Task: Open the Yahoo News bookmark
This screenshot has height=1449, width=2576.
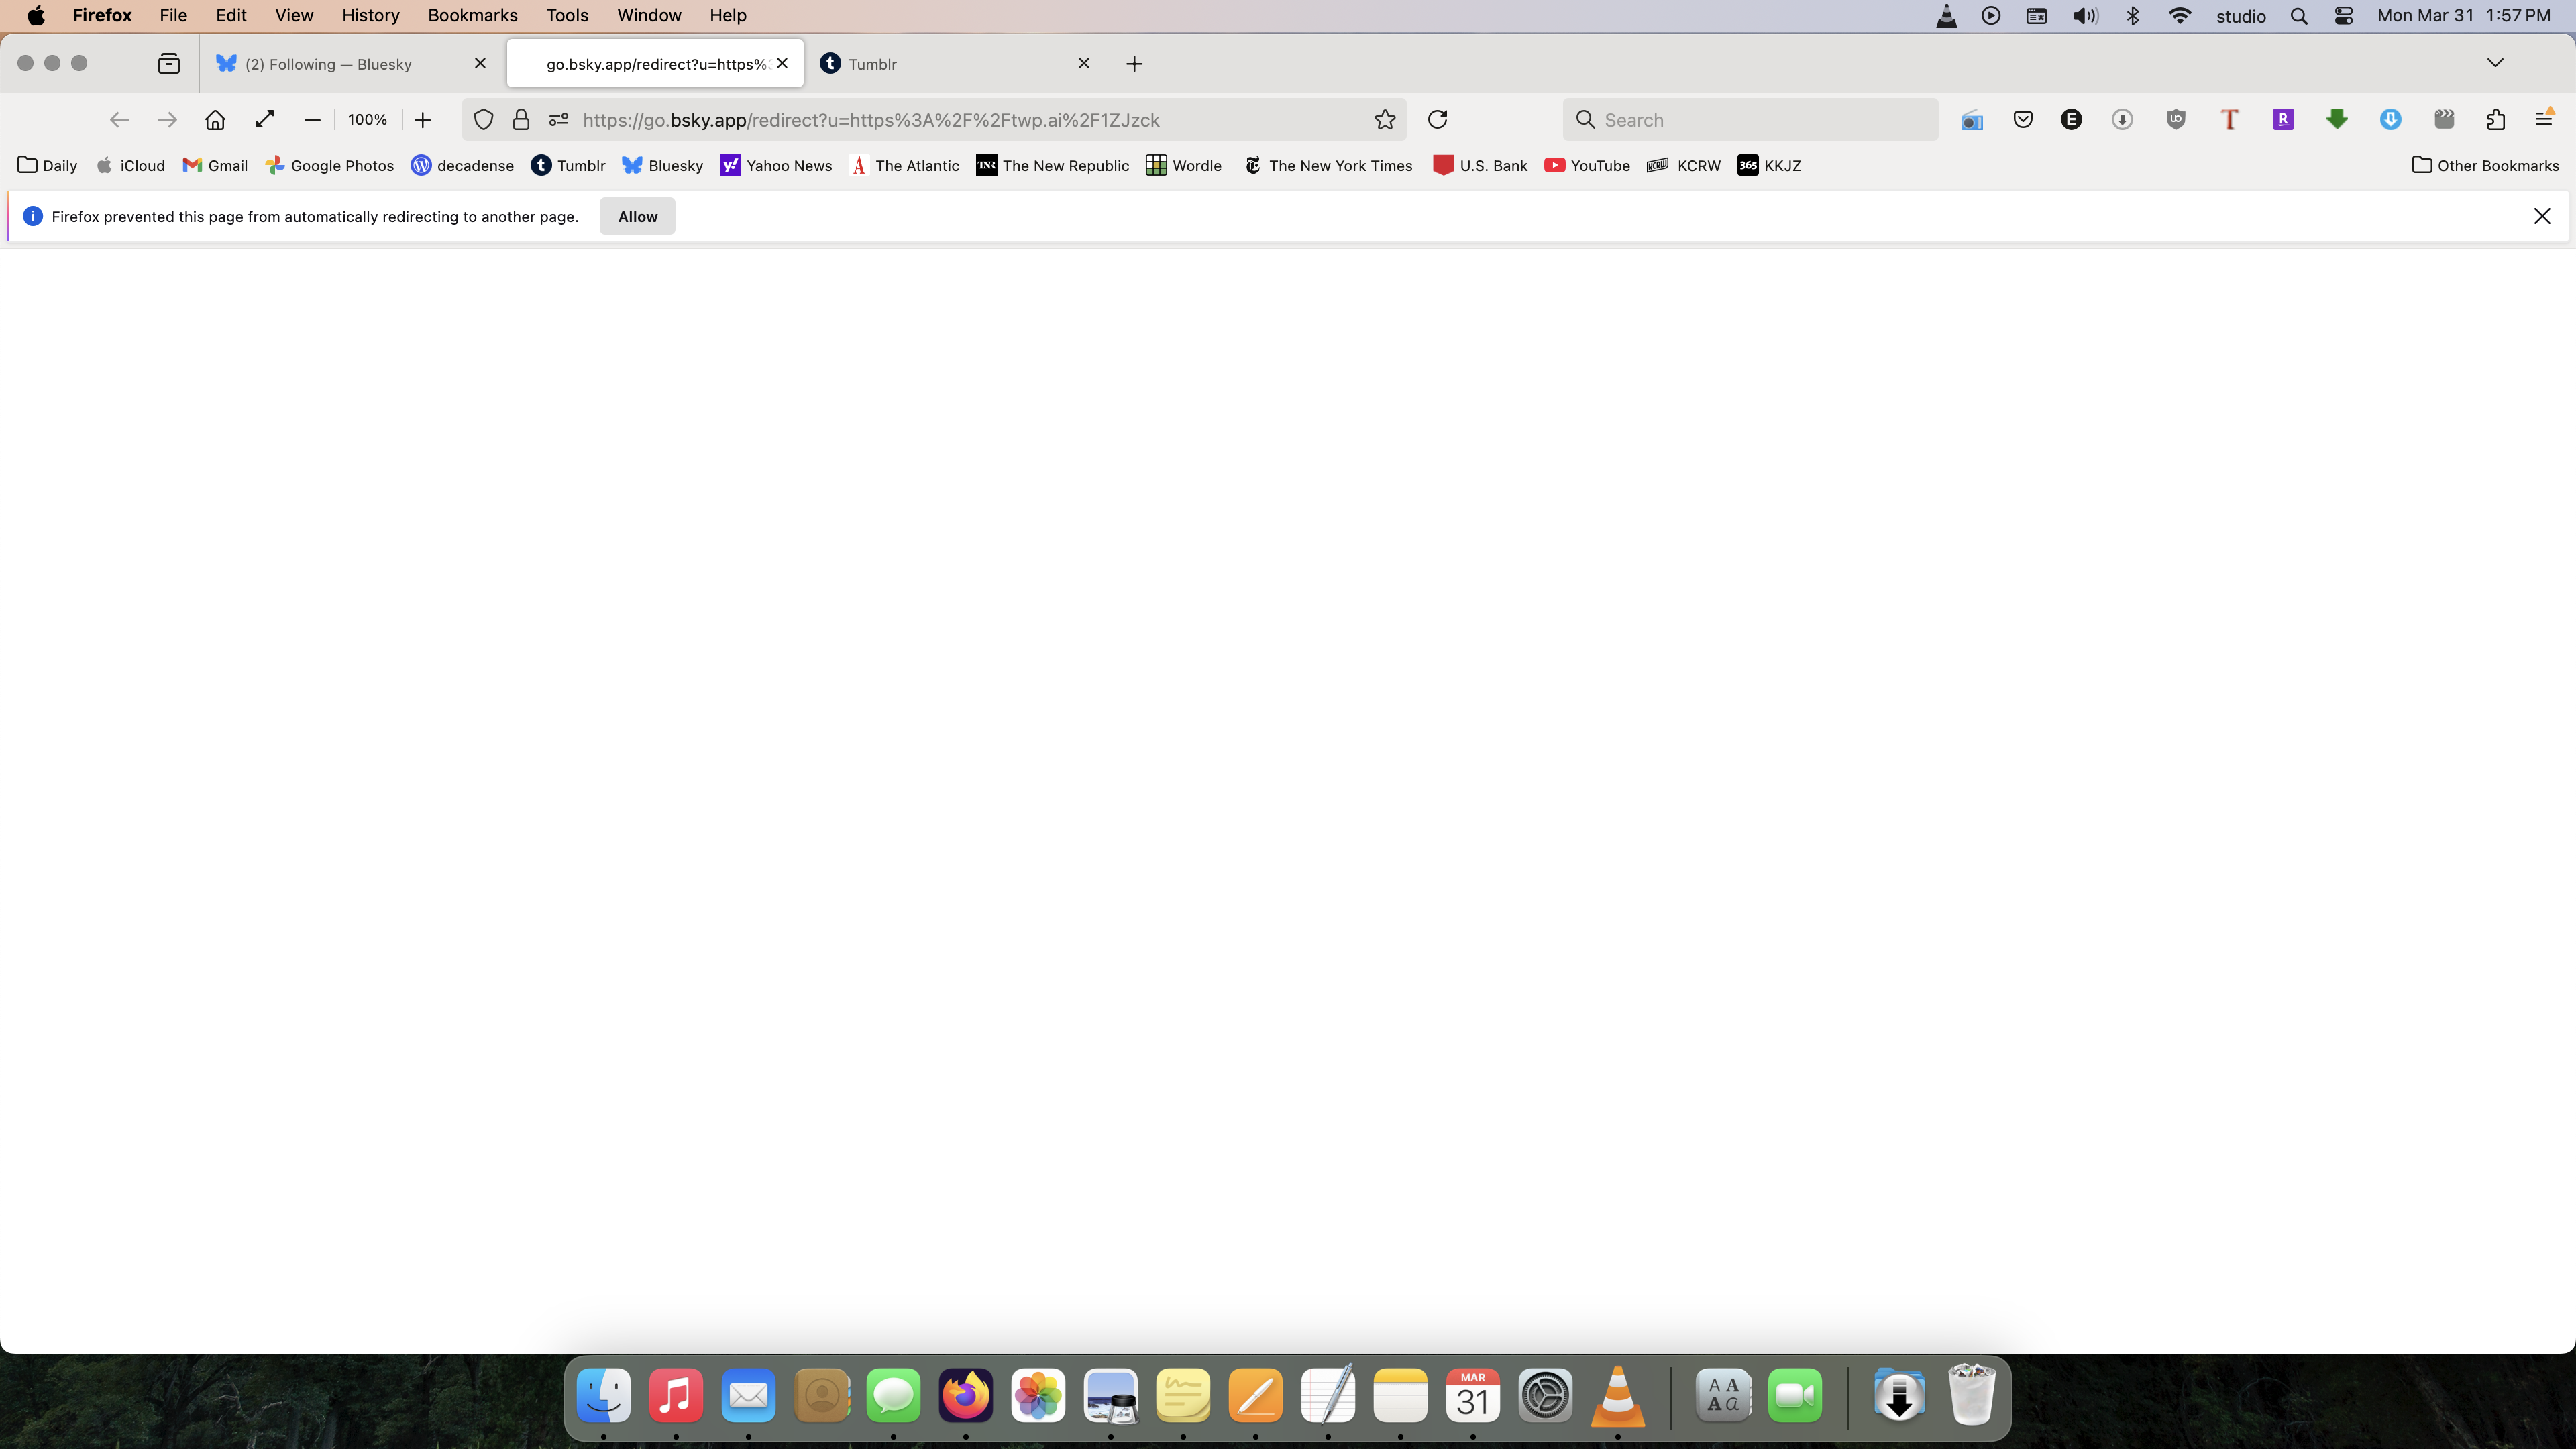Action: pos(776,166)
